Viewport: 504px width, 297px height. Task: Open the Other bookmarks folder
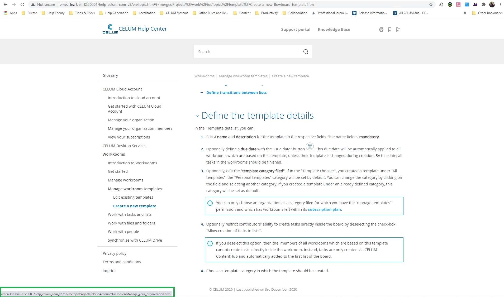tap(487, 13)
